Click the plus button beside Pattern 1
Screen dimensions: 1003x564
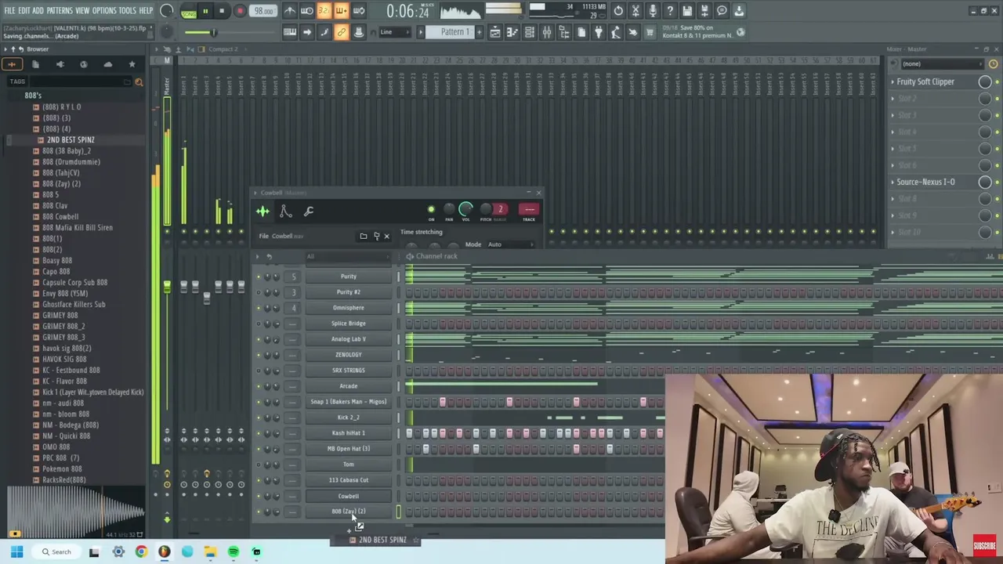[x=480, y=32]
